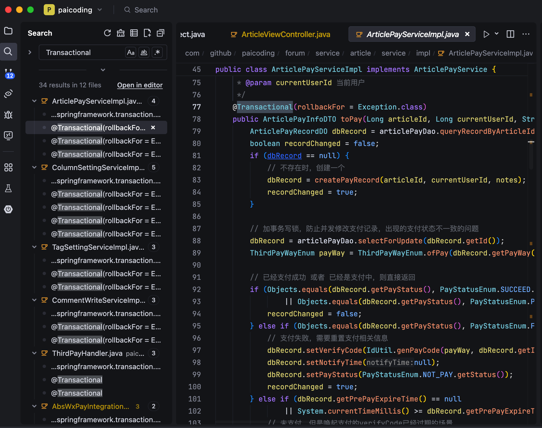Click the Run code play button
Screen dimensions: 542x428
pyautogui.click(x=486, y=34)
